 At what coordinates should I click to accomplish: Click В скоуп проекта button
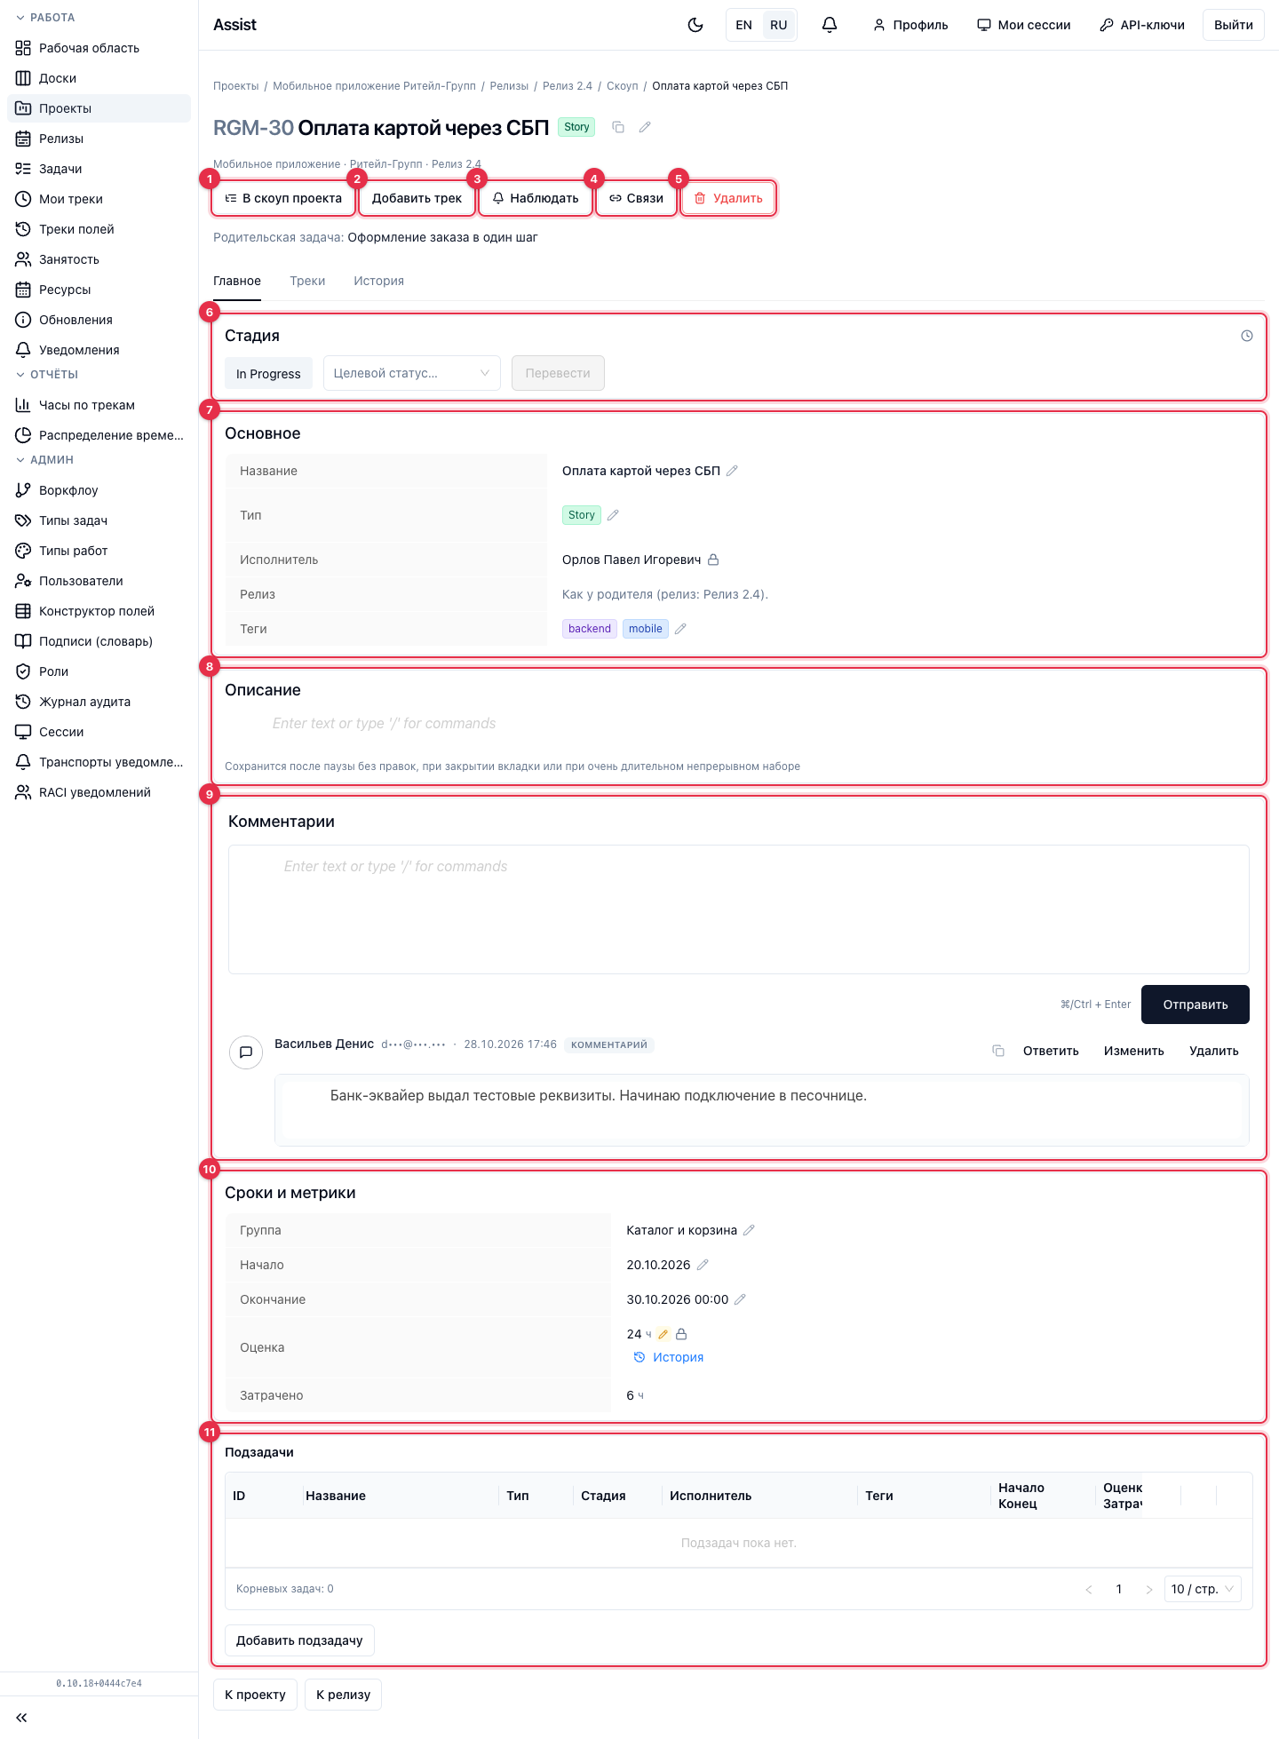pyautogui.click(x=283, y=198)
